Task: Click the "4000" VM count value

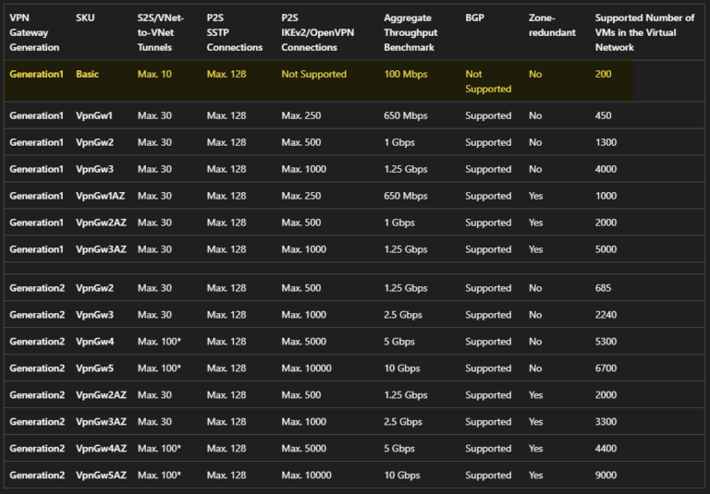Action: pyautogui.click(x=606, y=169)
